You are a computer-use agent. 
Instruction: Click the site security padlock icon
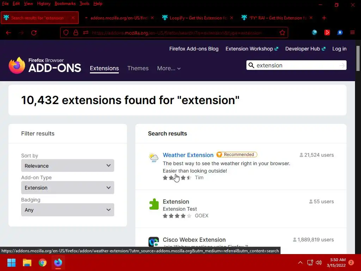click(x=76, y=33)
